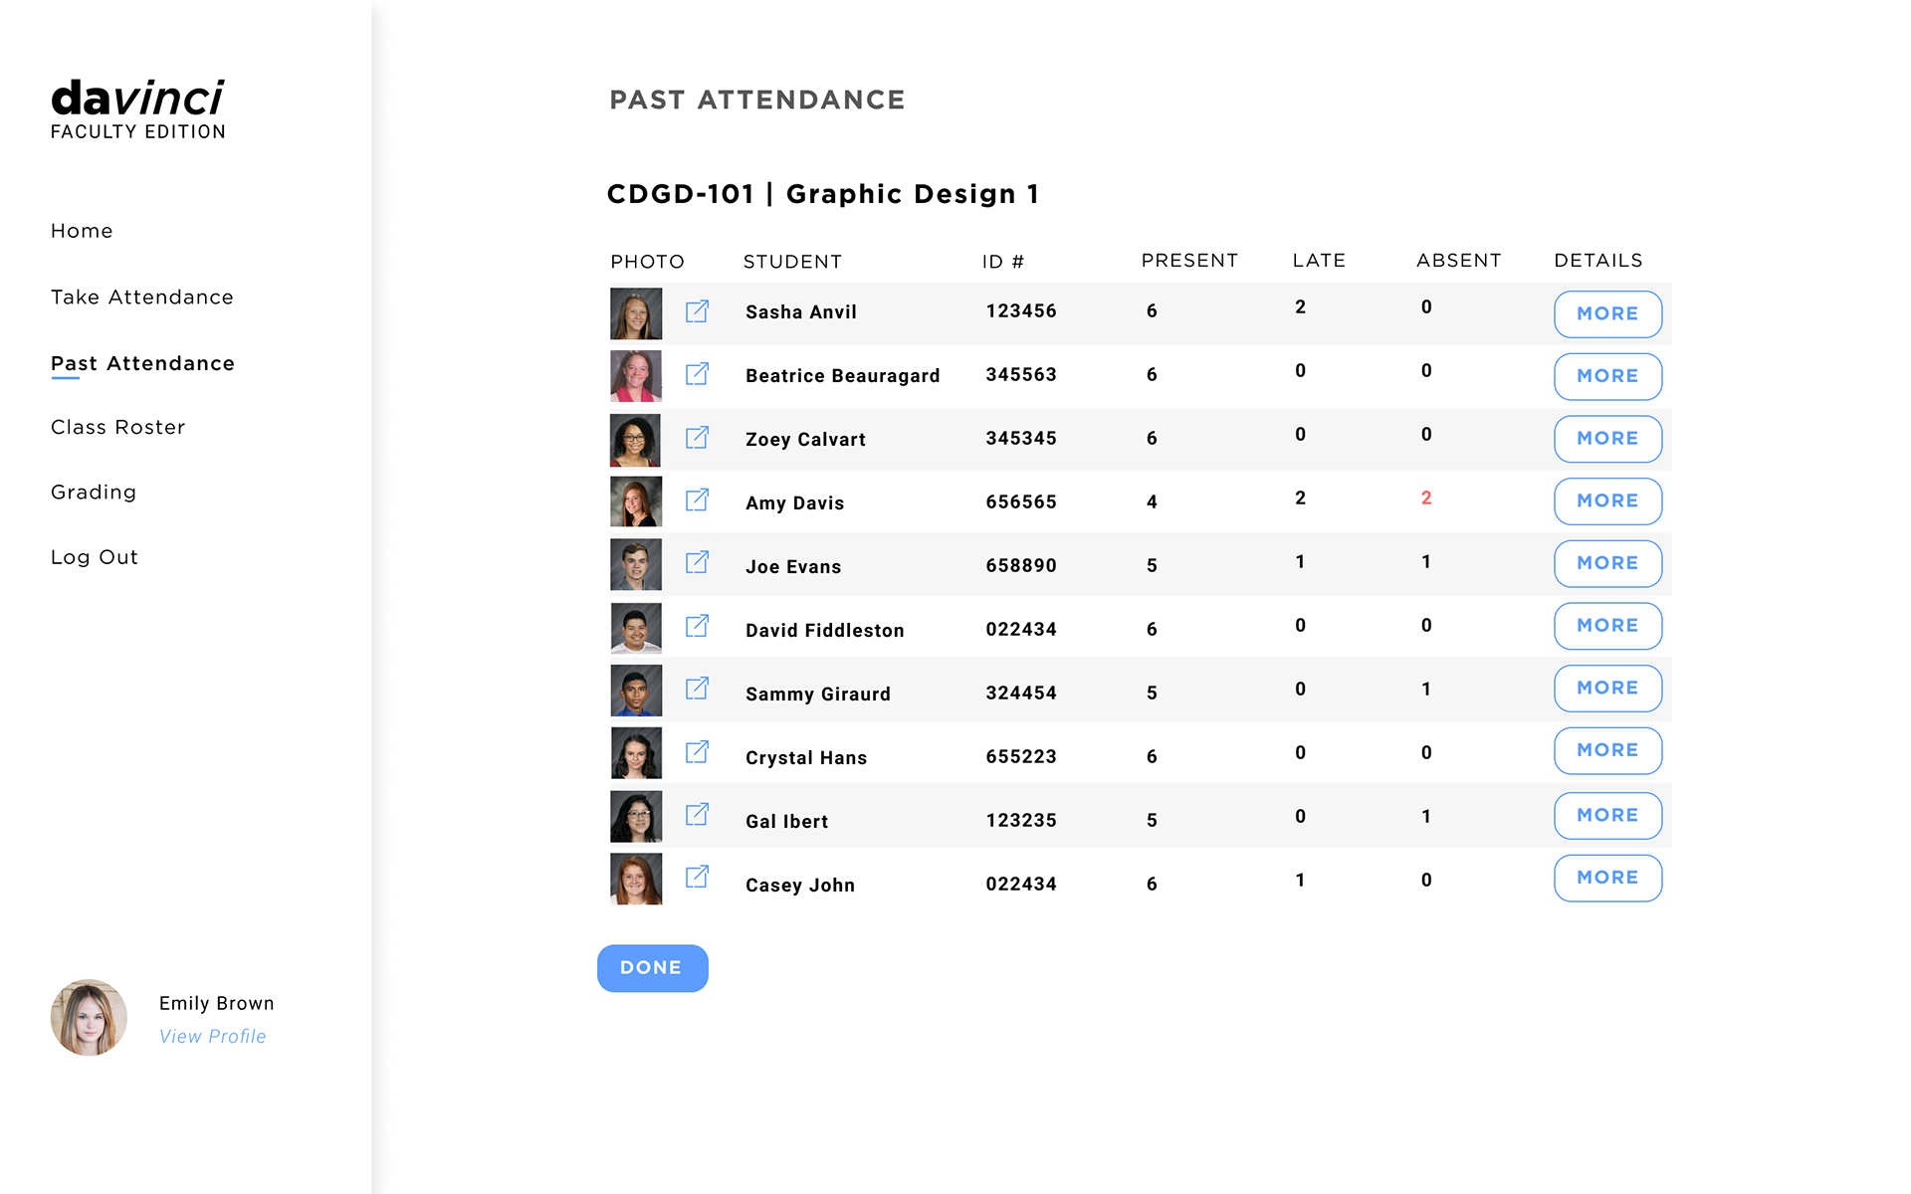The height and width of the screenshot is (1194, 1911).
Task: Open MORE details for Crystal Hans
Action: [1607, 751]
